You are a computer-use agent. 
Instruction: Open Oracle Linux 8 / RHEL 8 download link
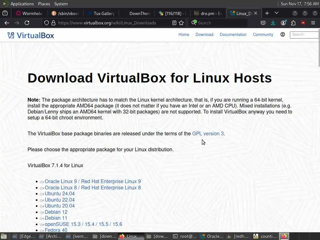coord(92,187)
